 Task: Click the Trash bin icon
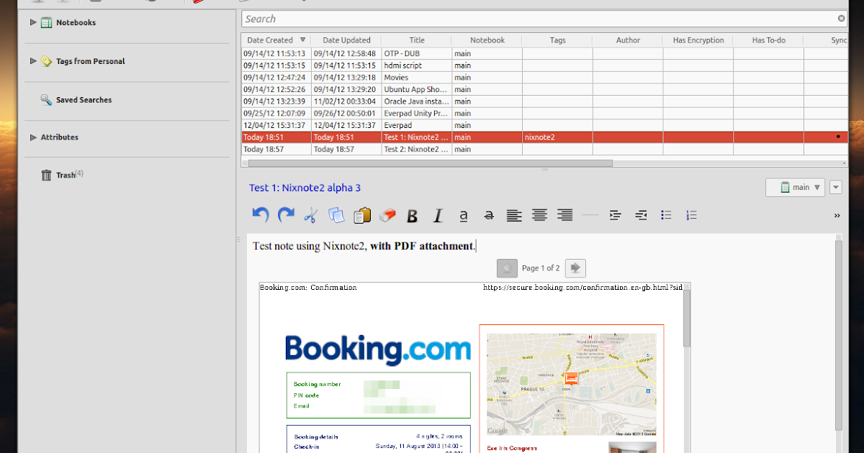(46, 175)
